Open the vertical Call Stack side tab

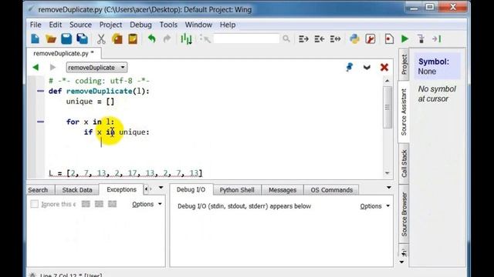[x=404, y=164]
